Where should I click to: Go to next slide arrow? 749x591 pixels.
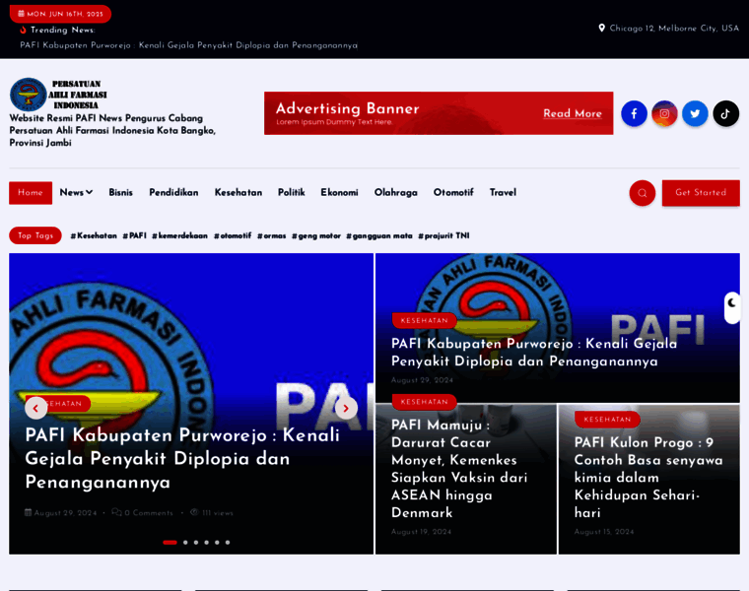(346, 408)
